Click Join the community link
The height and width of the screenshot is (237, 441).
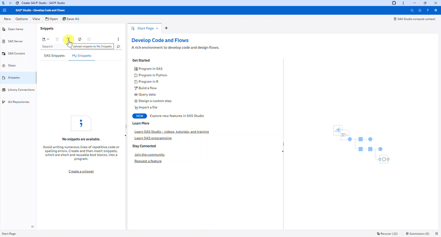tap(149, 154)
